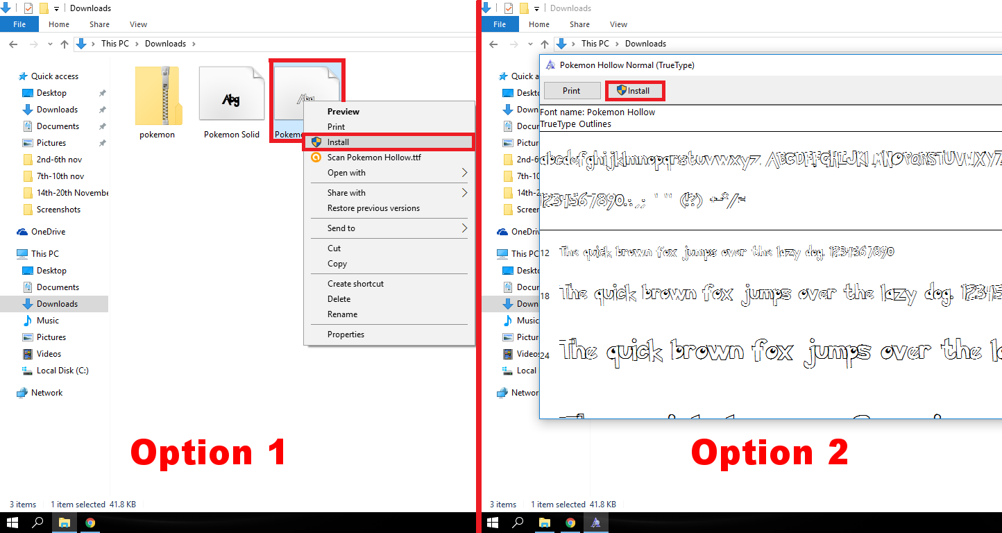Click font viewer icon on Option 2 taskbar
The image size is (1002, 533).
pos(596,523)
